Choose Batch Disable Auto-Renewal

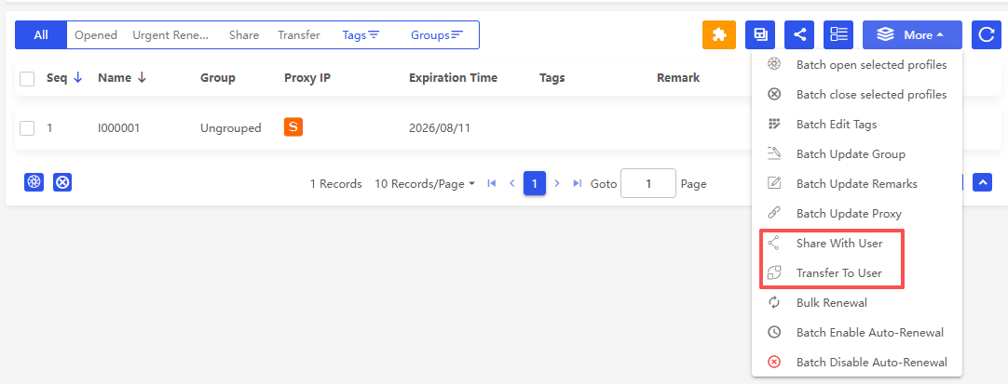click(857, 363)
